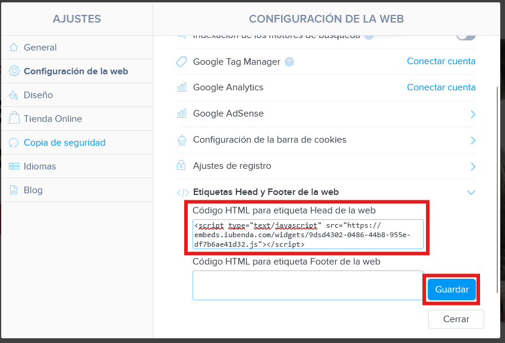
Task: Switch to the Idiomas section
Action: 77,166
